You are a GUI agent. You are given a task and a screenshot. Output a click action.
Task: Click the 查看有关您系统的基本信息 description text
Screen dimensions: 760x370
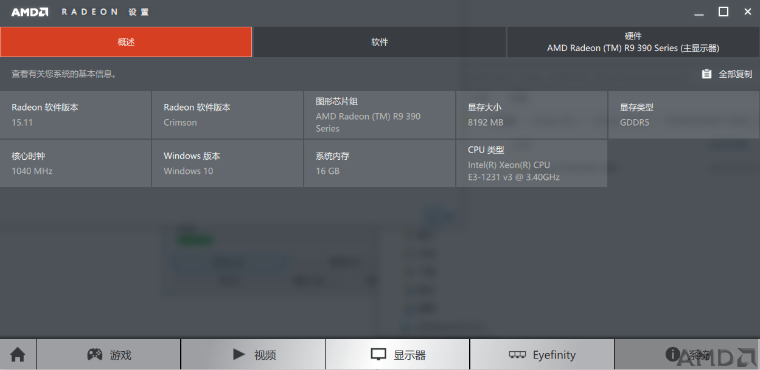pos(64,74)
